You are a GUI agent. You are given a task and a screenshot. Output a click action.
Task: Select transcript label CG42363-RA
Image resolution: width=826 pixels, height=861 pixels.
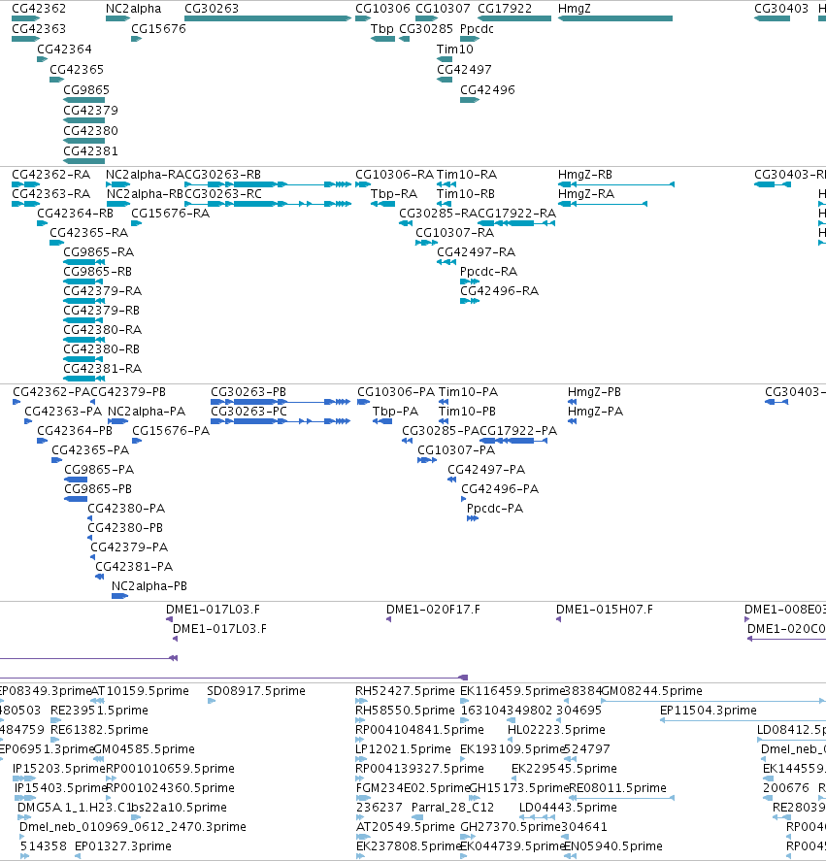(50, 194)
